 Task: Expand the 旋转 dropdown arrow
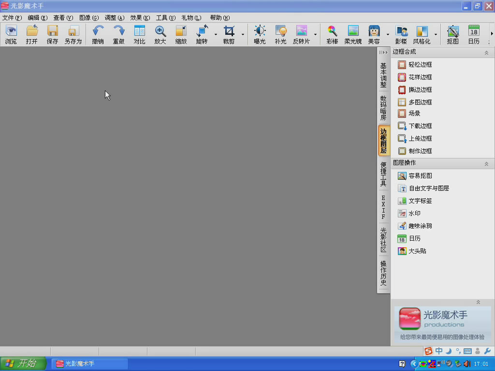(216, 34)
